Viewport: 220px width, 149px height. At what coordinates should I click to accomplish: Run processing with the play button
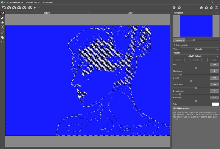[174, 8]
